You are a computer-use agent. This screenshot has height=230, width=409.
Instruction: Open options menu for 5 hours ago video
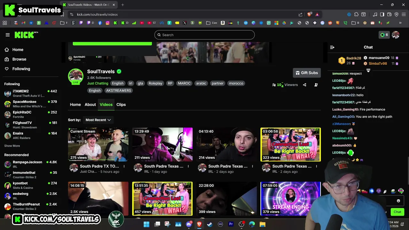point(124,166)
